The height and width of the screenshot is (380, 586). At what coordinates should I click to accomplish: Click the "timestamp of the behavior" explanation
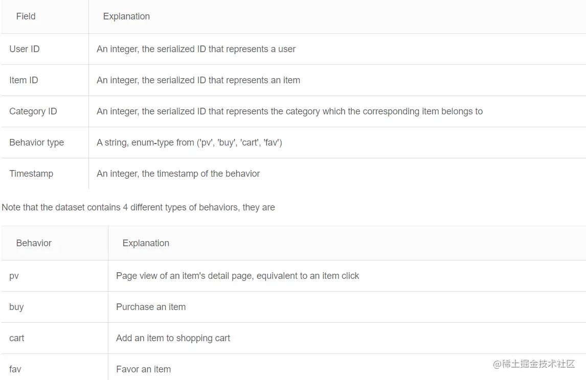coord(178,174)
